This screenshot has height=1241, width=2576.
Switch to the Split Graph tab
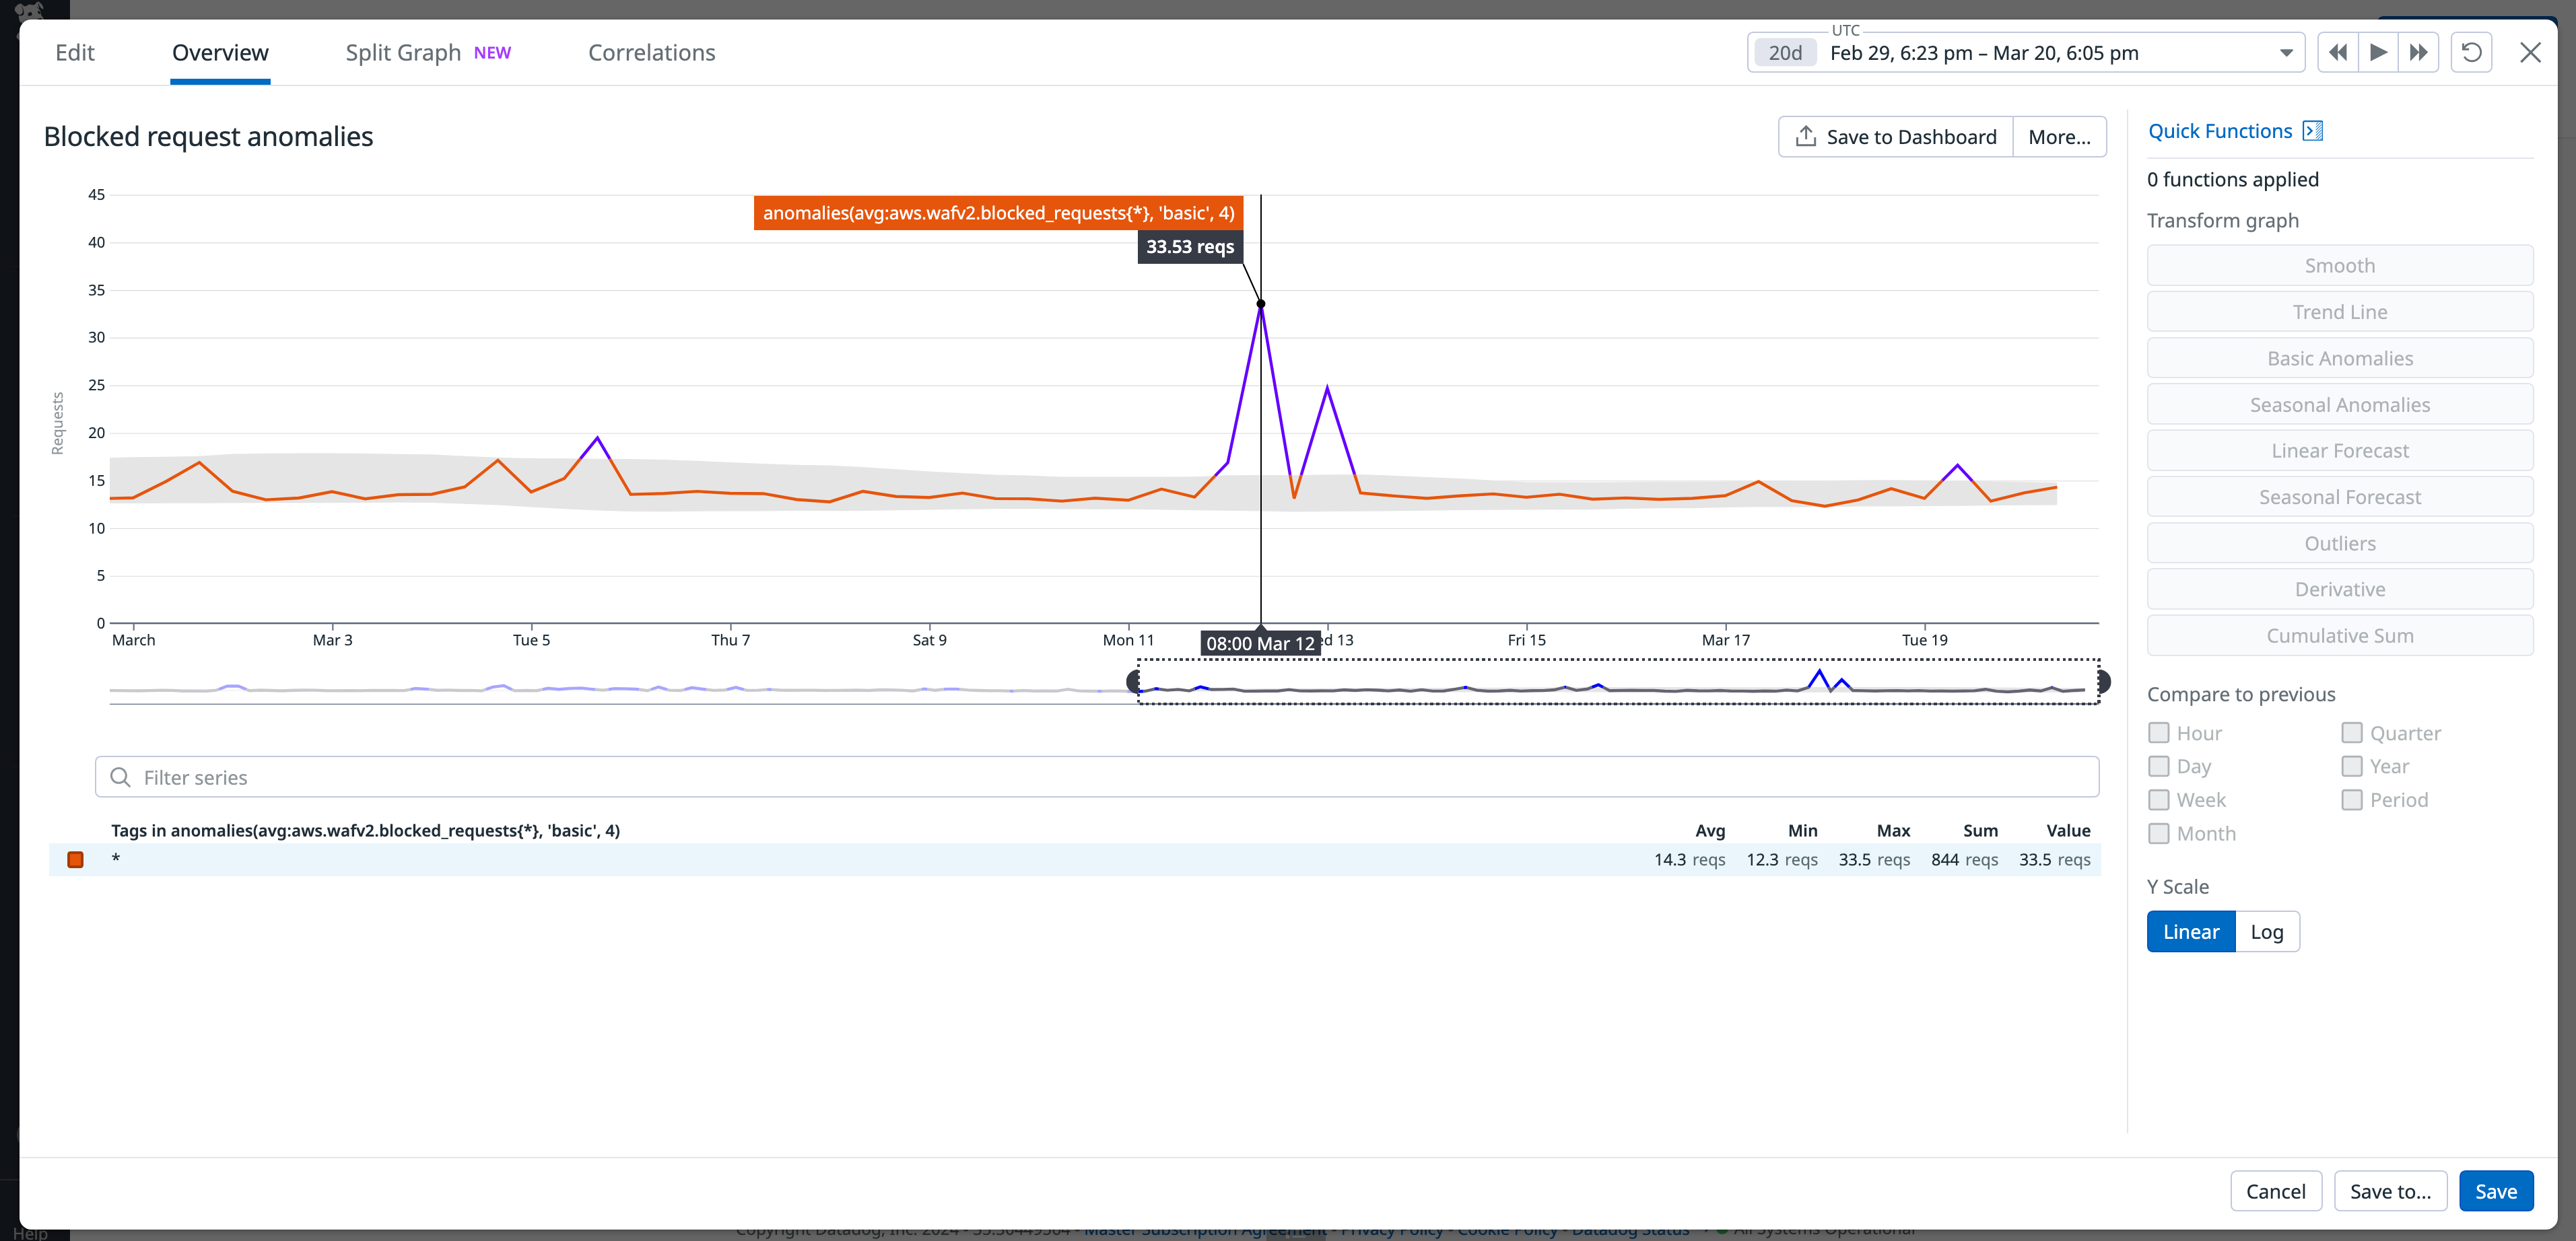403,52
